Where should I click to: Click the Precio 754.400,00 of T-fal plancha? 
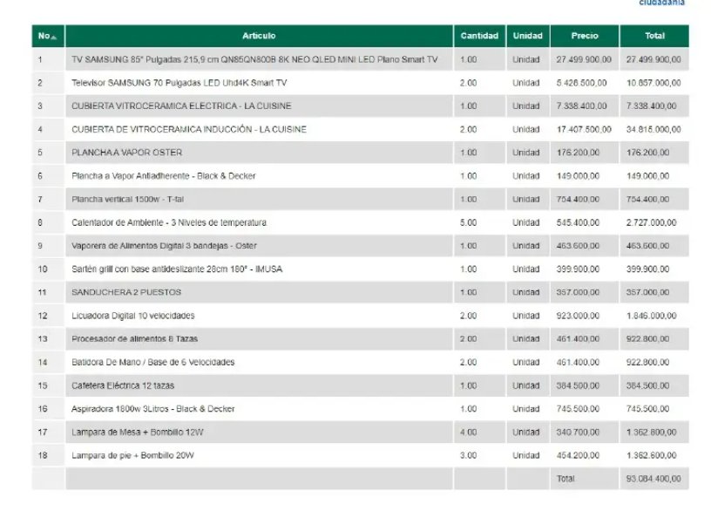click(x=578, y=199)
